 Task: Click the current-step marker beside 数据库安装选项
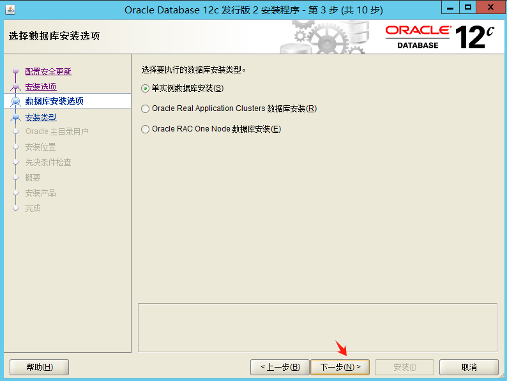[x=15, y=101]
